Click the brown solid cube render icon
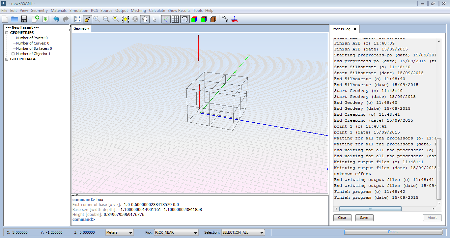450x238 pixels. click(x=213, y=19)
